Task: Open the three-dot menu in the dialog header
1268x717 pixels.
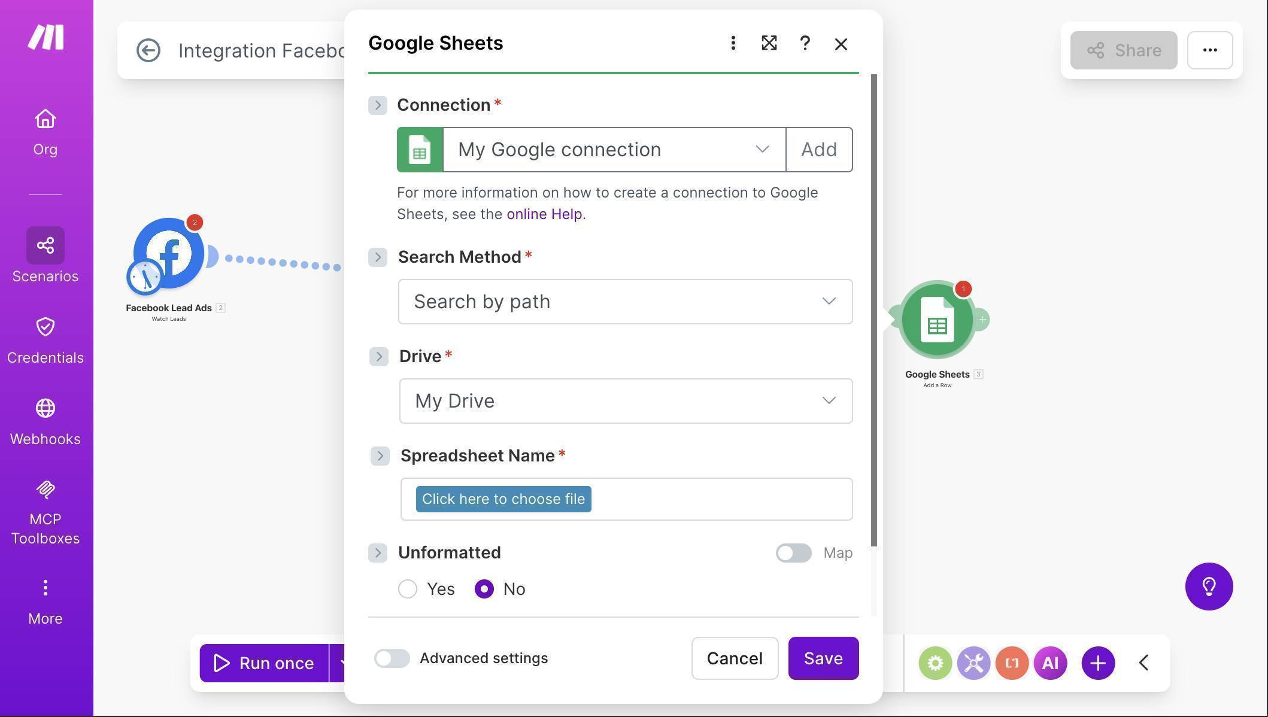Action: tap(733, 43)
